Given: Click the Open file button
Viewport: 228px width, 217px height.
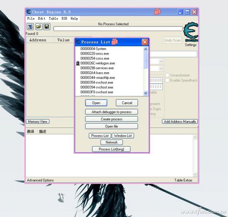Looking at the screenshot, I should coord(112,126).
